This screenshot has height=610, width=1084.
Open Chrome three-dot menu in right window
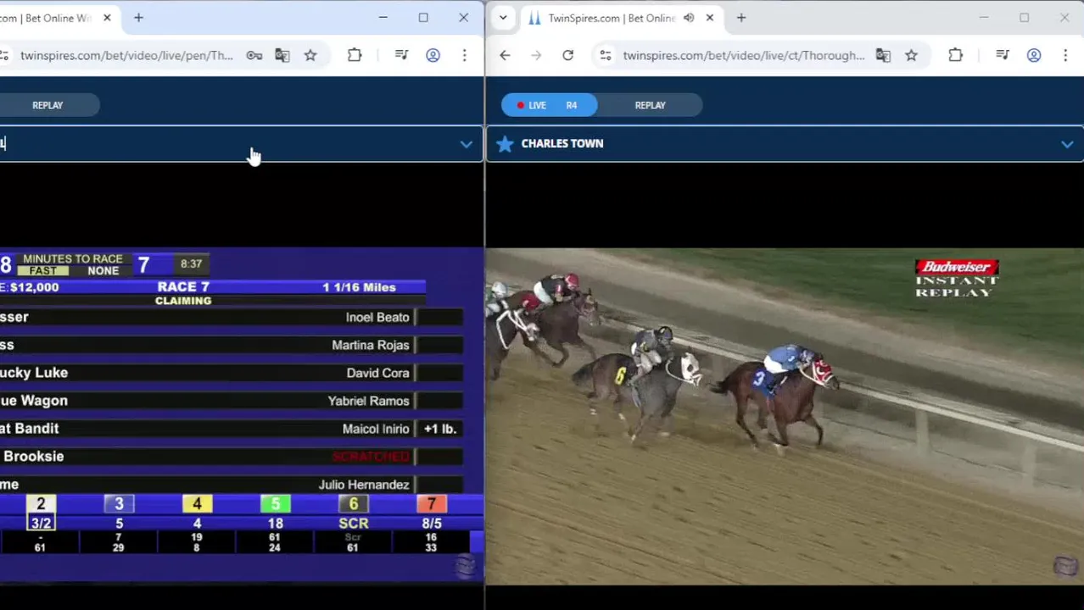pos(1064,55)
